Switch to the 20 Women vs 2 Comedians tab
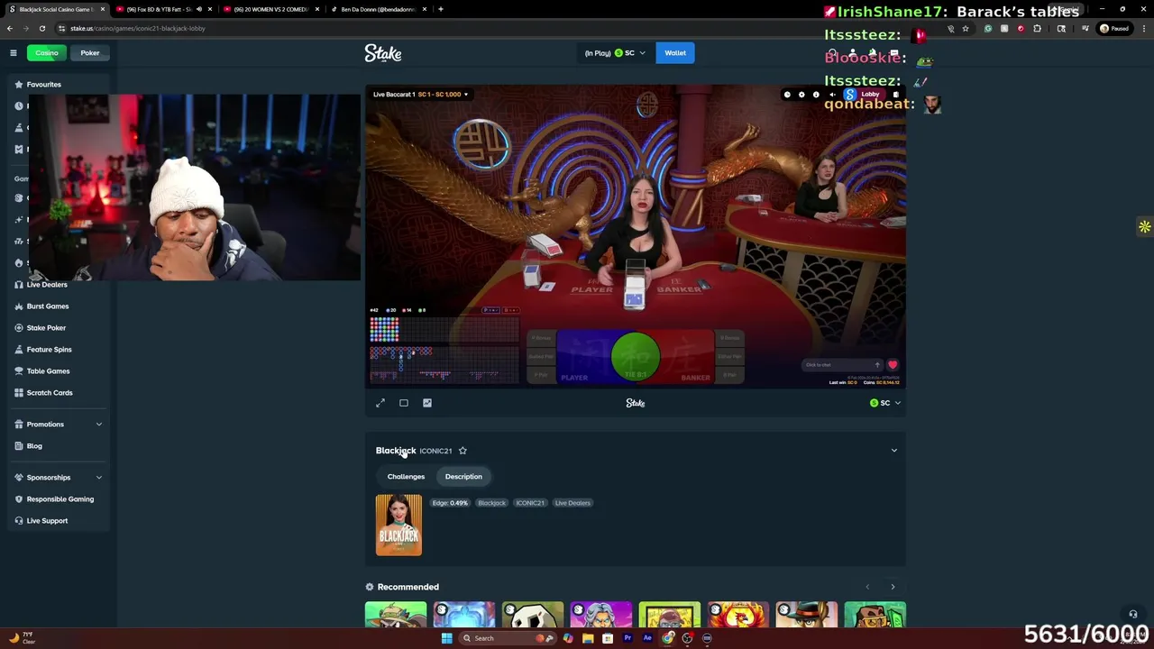Screen dimensions: 1154x649 pyautogui.click(x=270, y=9)
